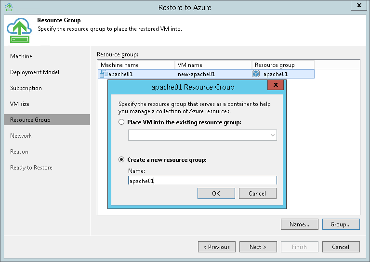Screen dimensions: 370x262
Task: Switch to the Subscription step
Action: 26,88
